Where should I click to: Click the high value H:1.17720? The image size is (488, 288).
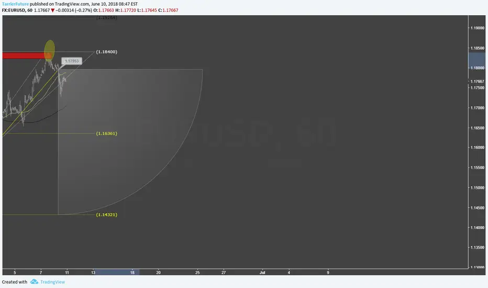[x=126, y=10]
